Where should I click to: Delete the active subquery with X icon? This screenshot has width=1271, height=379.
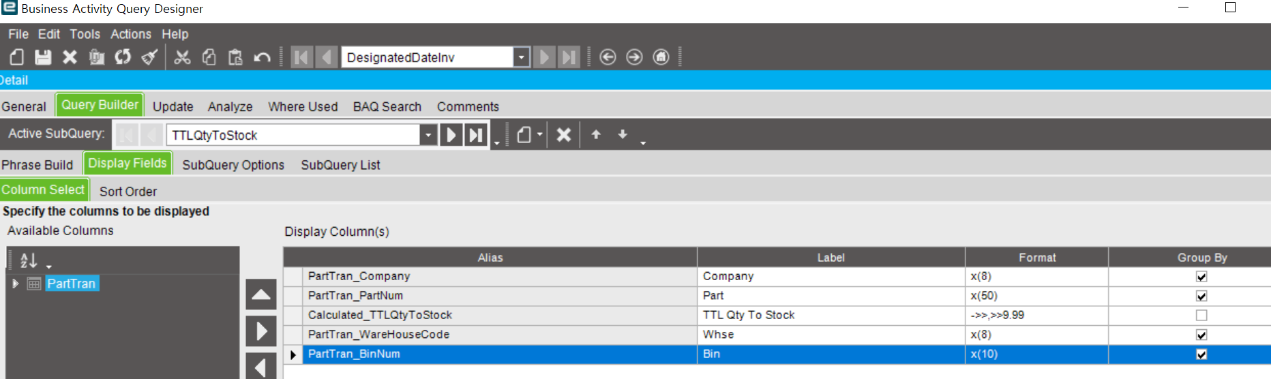coord(563,135)
